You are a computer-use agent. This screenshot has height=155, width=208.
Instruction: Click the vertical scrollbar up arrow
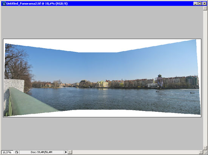(x=205, y=8)
